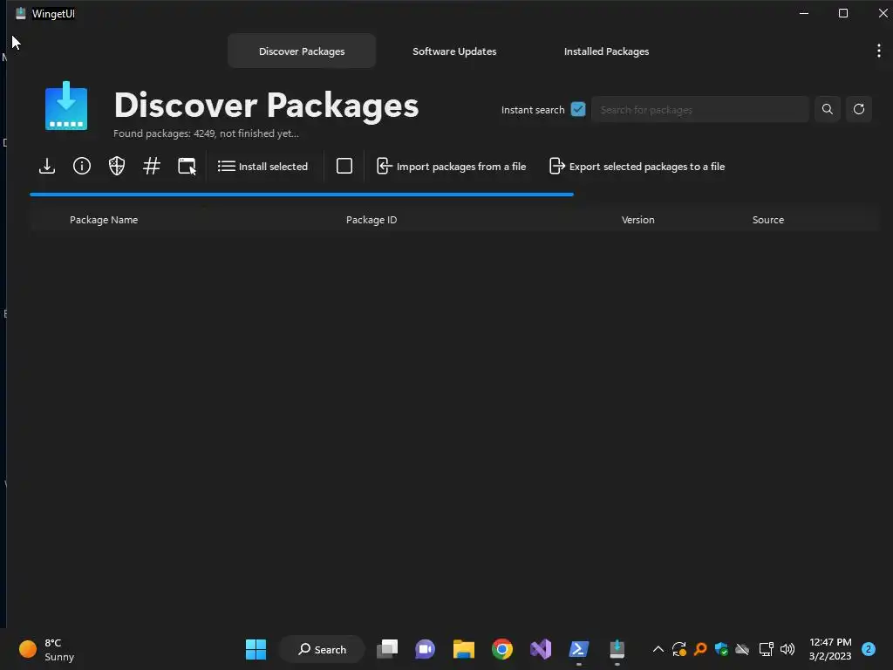Viewport: 893px width, 670px height.
Task: Sort by Package Name column
Action: click(104, 220)
